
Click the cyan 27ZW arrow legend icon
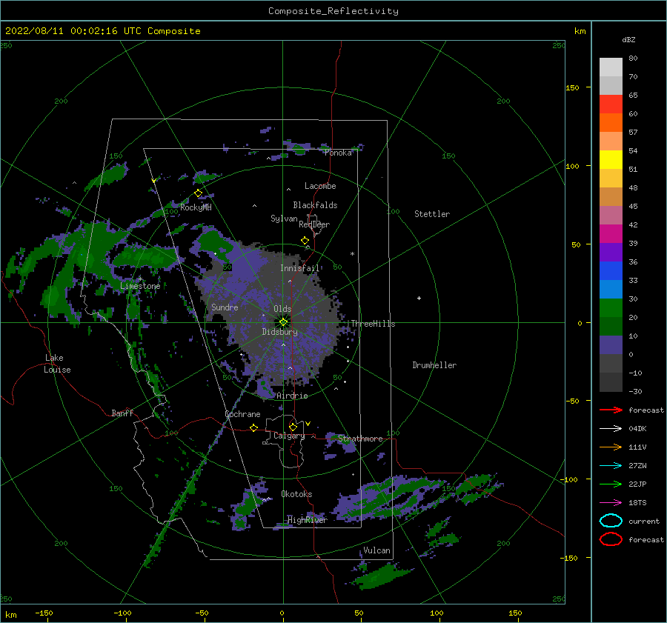611,466
